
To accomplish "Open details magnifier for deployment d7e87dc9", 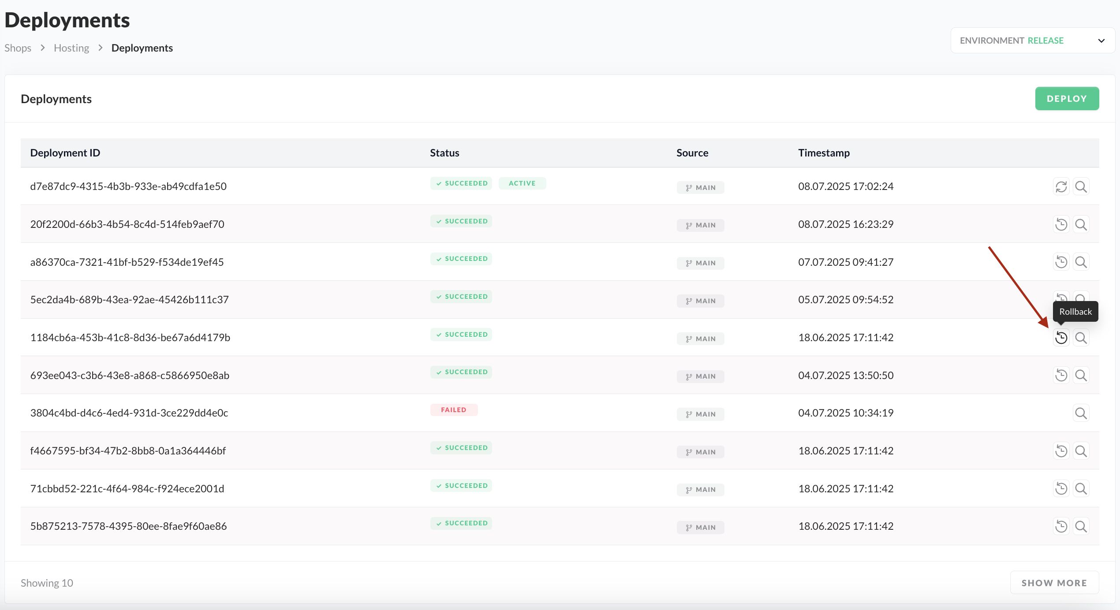I will [1081, 187].
